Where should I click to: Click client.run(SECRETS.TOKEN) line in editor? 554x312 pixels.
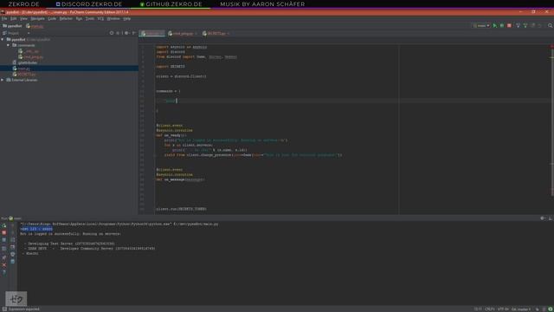click(181, 209)
